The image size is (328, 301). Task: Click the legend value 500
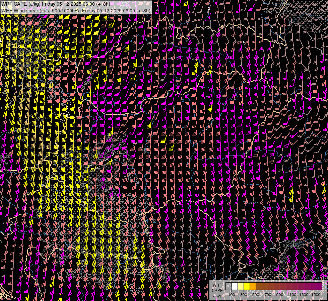coord(256,295)
